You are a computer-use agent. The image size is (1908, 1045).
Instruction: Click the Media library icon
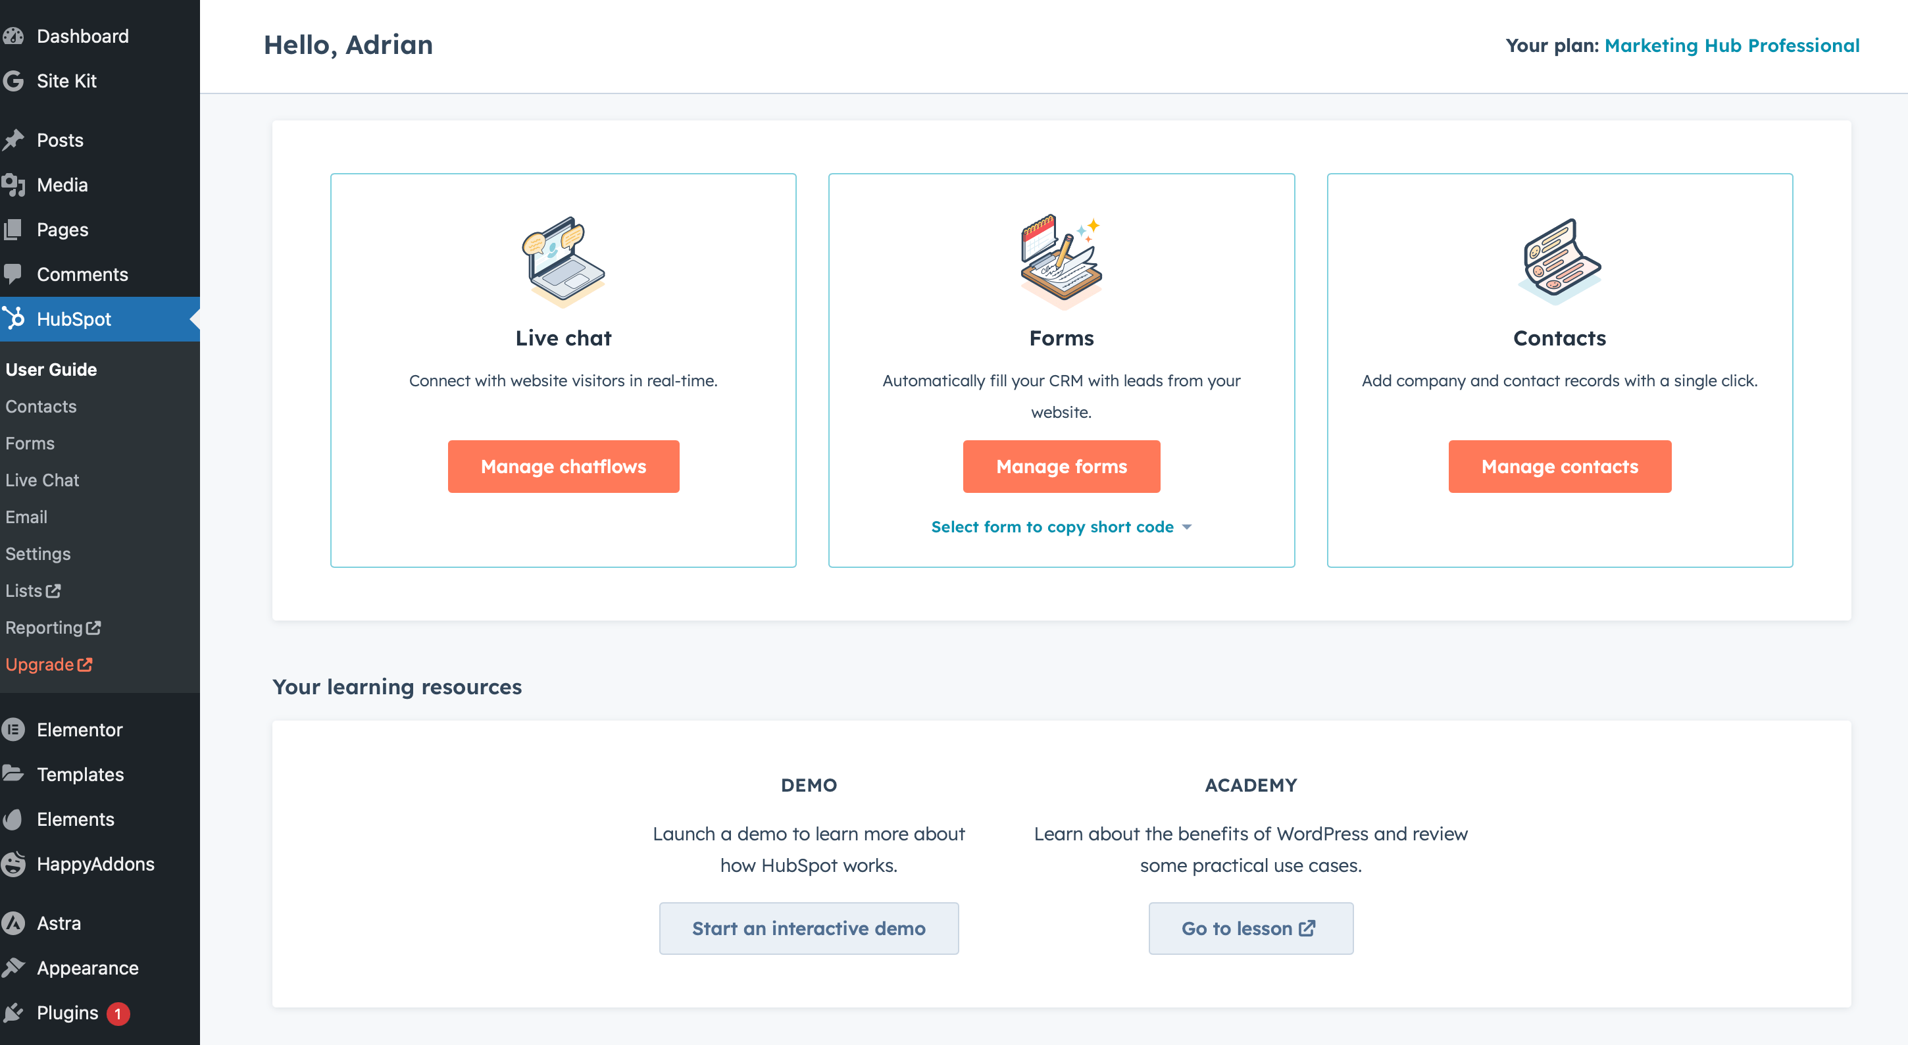pos(13,184)
